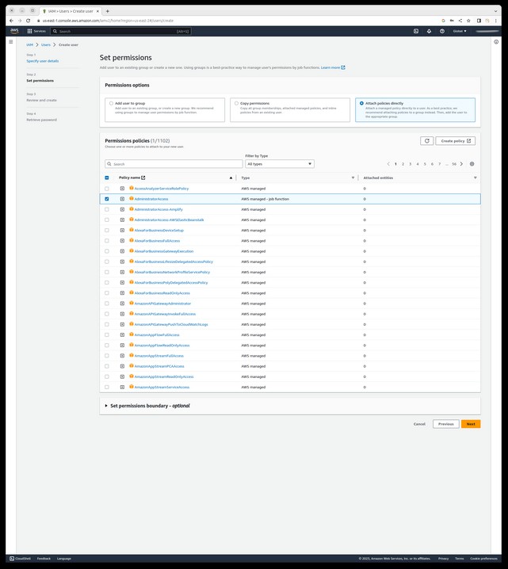
Task: Launch CloudShell from top navigation icon
Action: (416, 31)
